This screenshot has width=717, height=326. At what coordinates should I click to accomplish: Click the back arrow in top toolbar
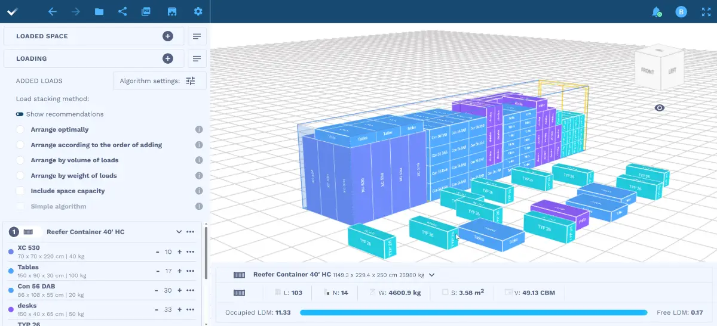pyautogui.click(x=53, y=11)
